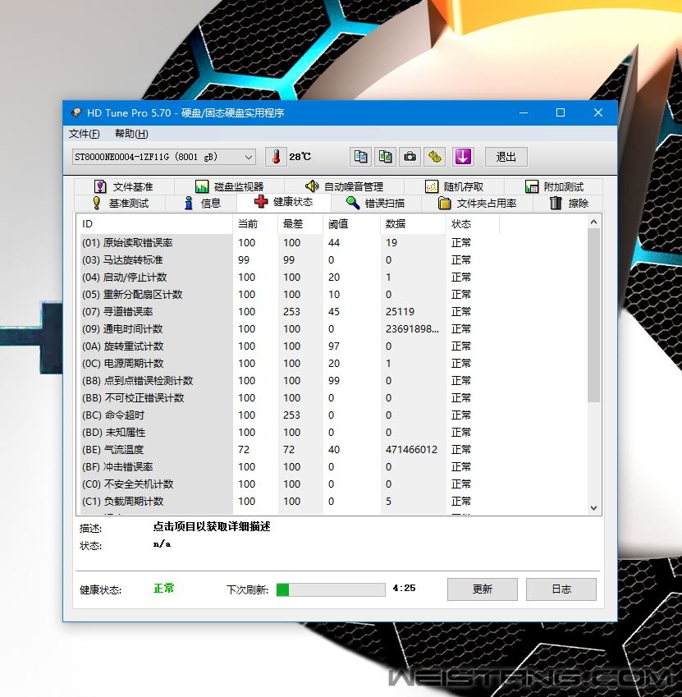The width and height of the screenshot is (682, 697).
Task: Click the 当前 column header
Action: coord(255,223)
